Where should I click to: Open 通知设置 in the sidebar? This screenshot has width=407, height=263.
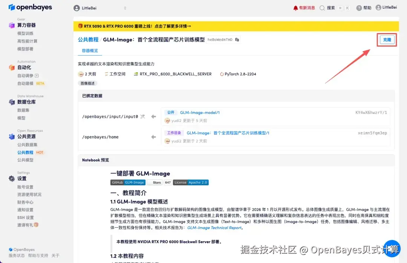click(25, 210)
